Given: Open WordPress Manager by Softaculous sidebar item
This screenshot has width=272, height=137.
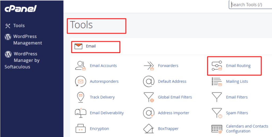Looking at the screenshot, I should click(22, 60).
